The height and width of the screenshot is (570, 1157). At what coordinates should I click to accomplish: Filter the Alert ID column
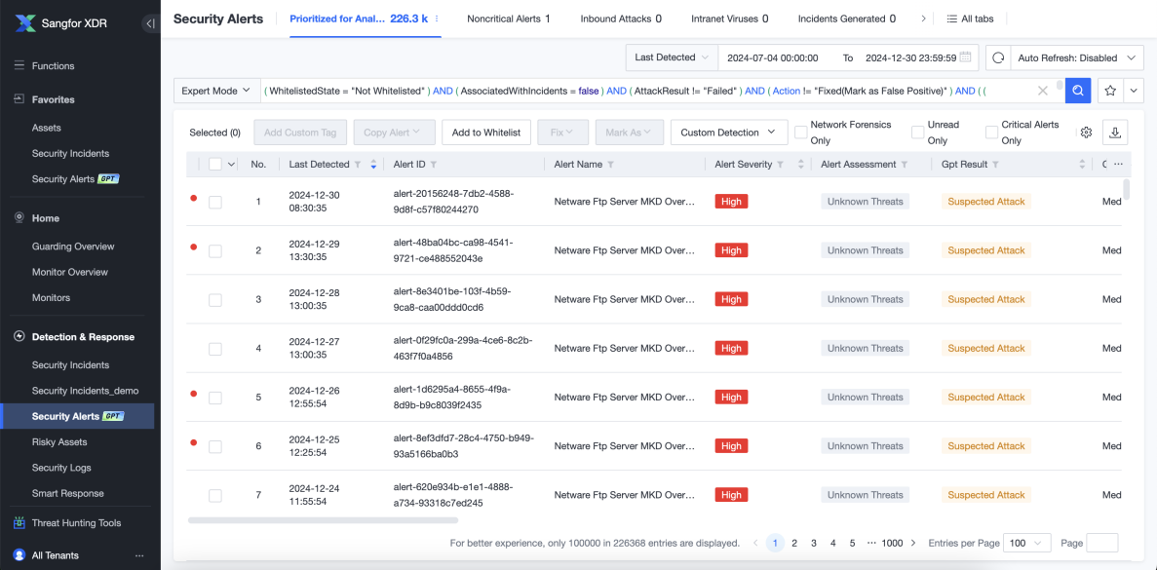pos(434,165)
